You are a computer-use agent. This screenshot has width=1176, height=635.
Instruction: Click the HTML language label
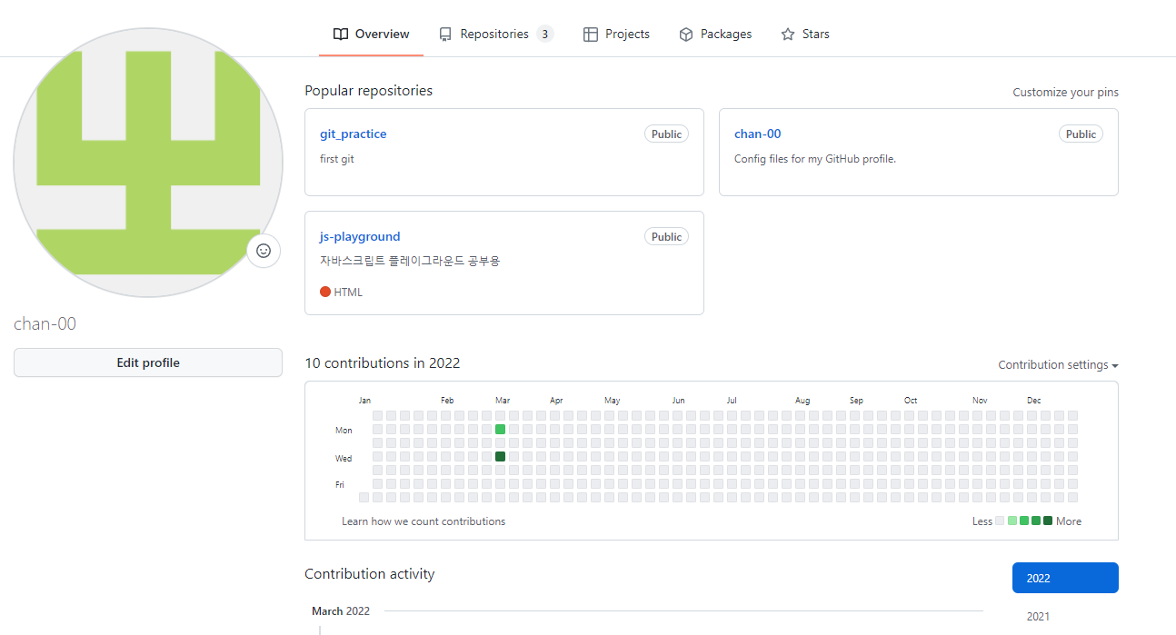[348, 293]
